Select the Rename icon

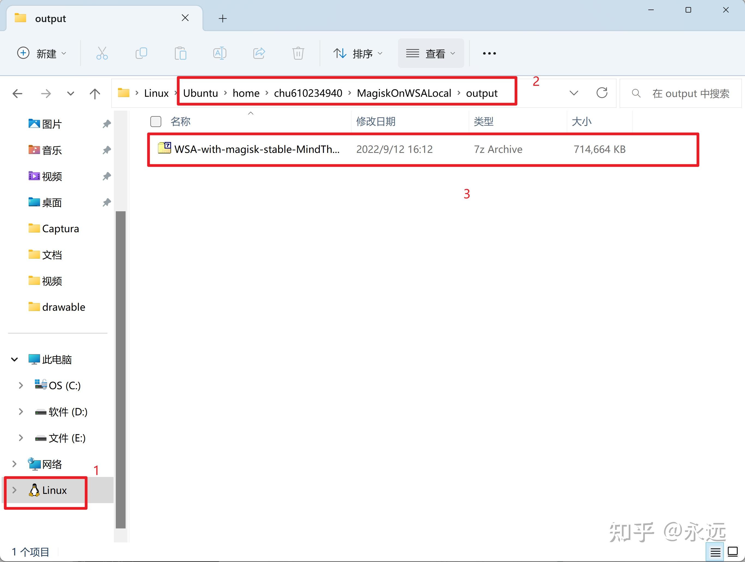[220, 53]
